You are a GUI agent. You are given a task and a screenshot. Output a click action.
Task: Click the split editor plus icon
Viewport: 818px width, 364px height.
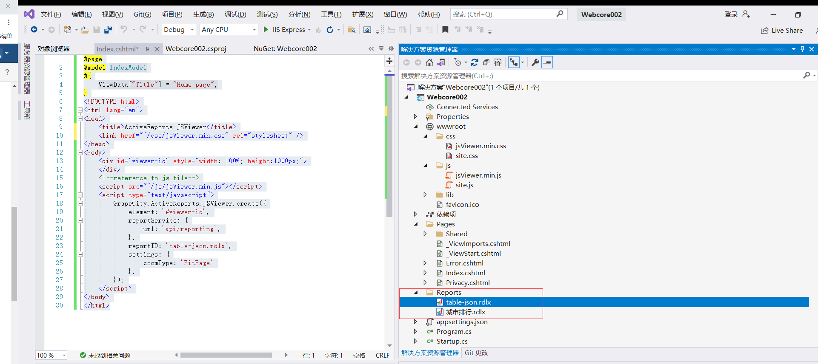[x=389, y=61]
